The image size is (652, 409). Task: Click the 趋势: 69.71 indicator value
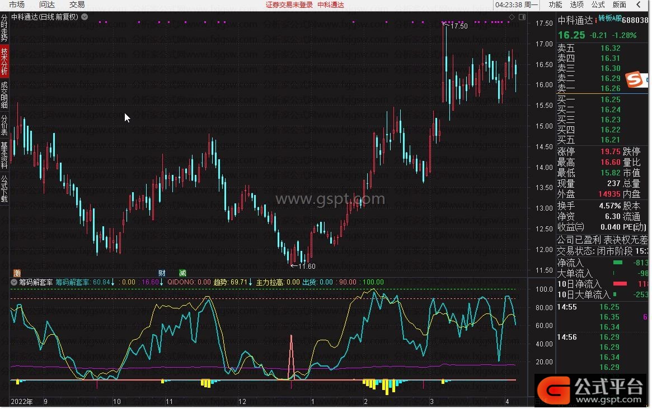[233, 282]
